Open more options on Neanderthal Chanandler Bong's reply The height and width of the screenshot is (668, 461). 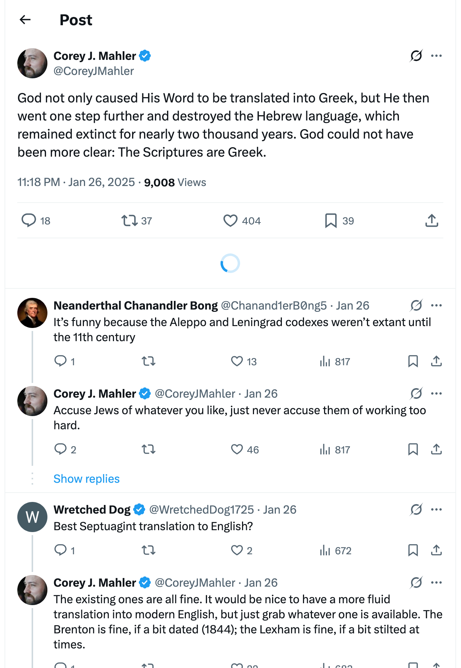click(x=436, y=305)
